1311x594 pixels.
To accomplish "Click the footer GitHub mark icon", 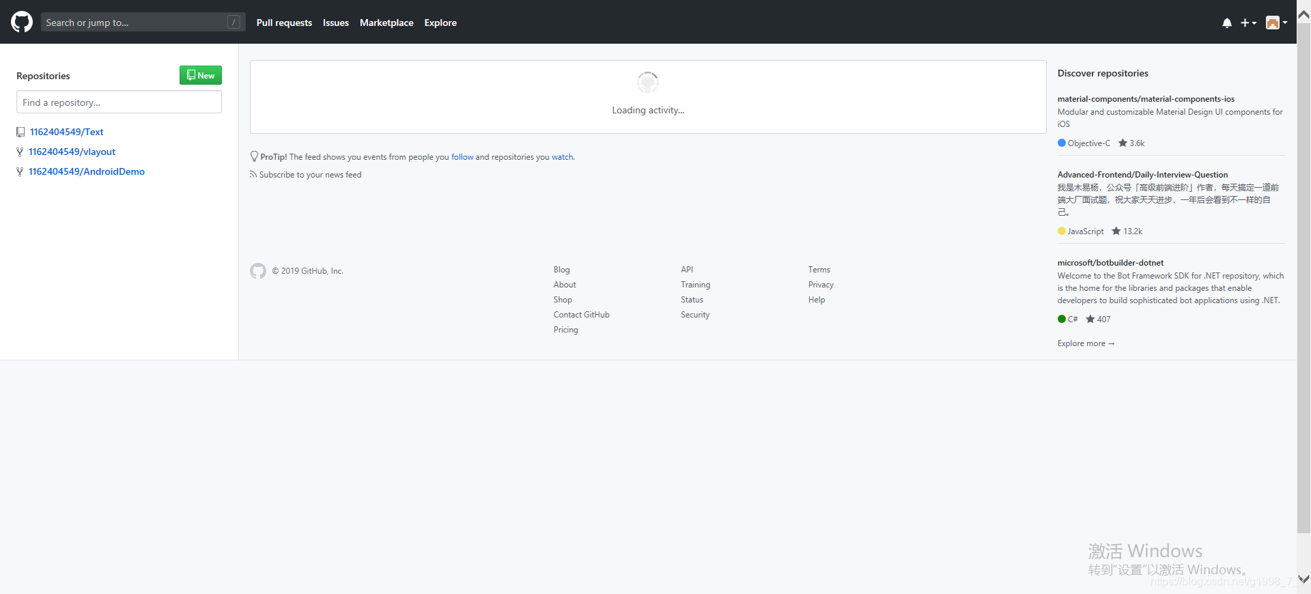I will pyautogui.click(x=258, y=271).
